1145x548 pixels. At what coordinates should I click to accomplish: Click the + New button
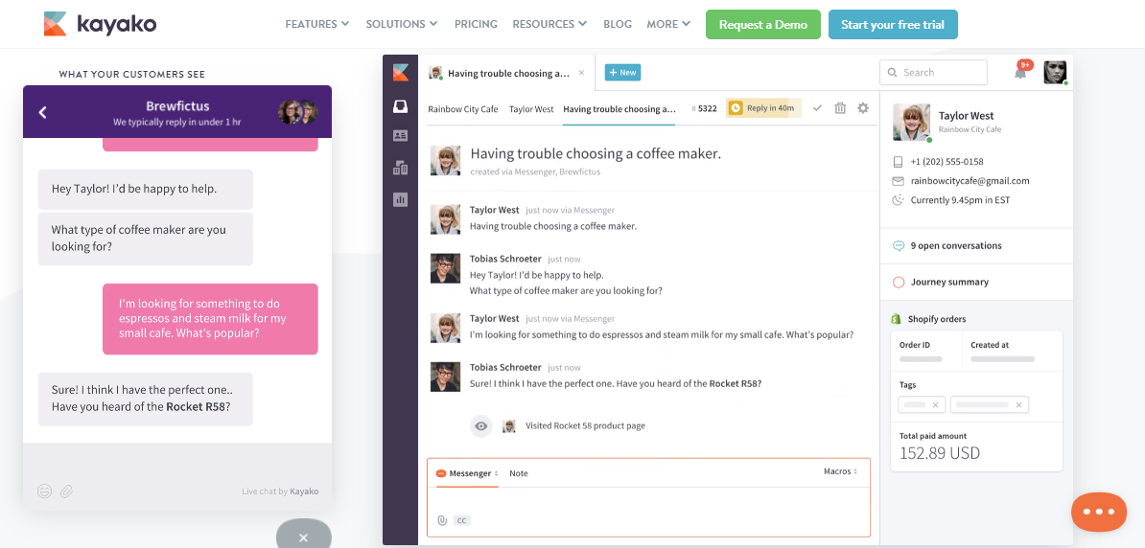click(622, 72)
